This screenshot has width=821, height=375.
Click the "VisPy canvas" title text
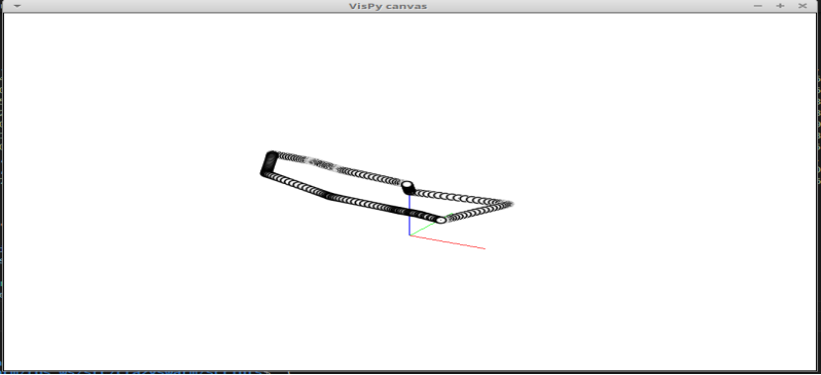pyautogui.click(x=388, y=6)
